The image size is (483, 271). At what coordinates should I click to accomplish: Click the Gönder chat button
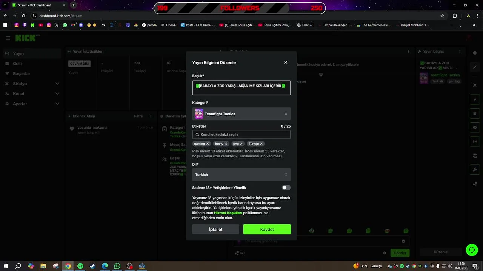400,253
